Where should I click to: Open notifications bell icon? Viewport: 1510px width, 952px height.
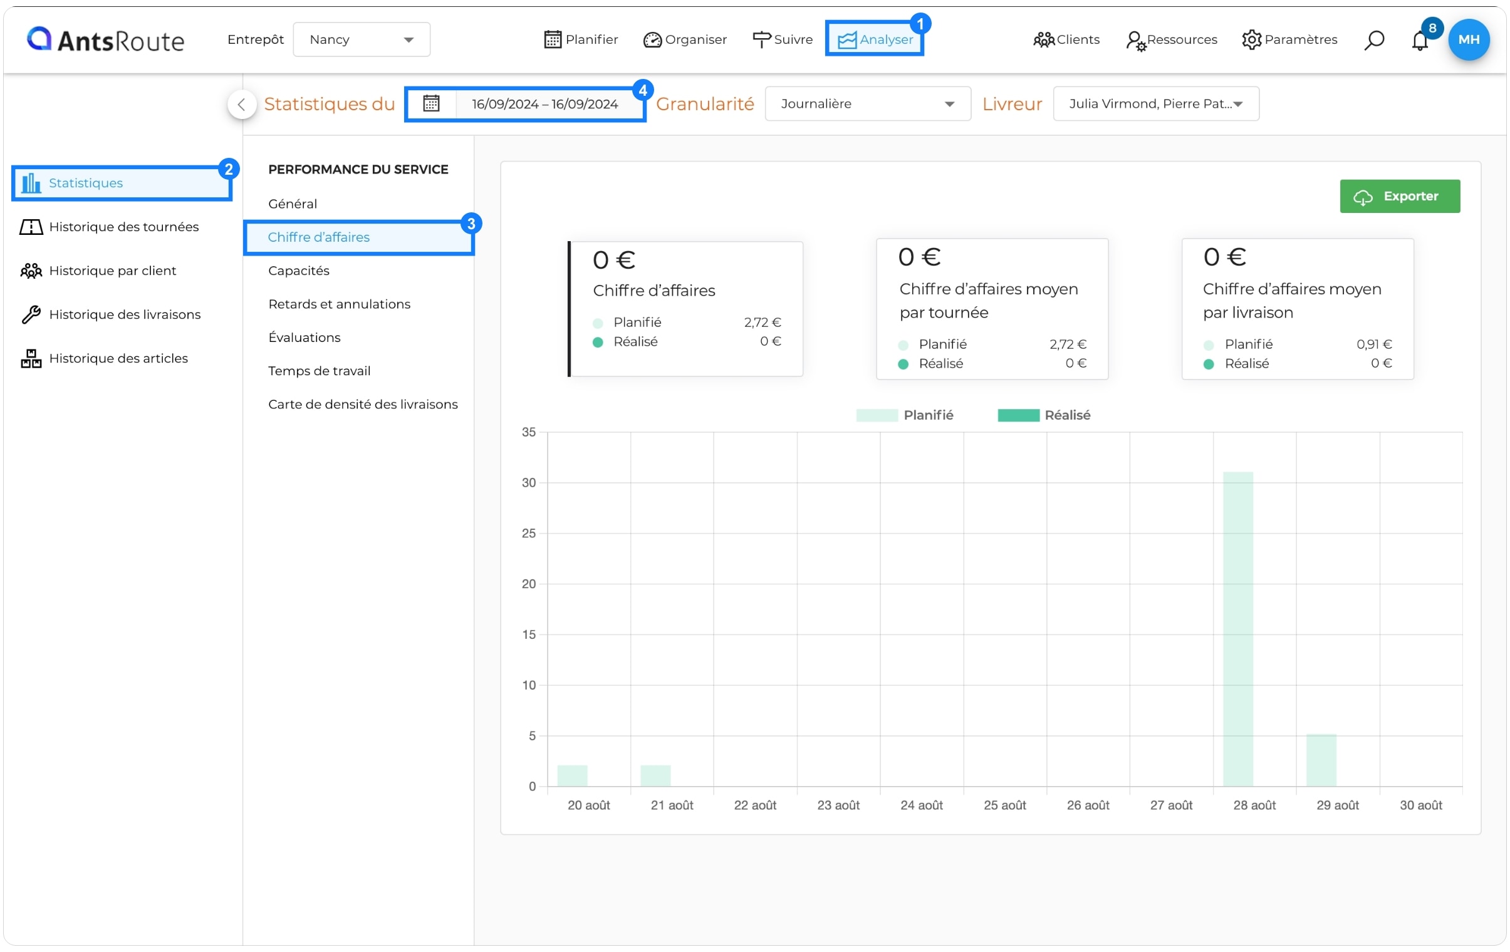[1420, 41]
